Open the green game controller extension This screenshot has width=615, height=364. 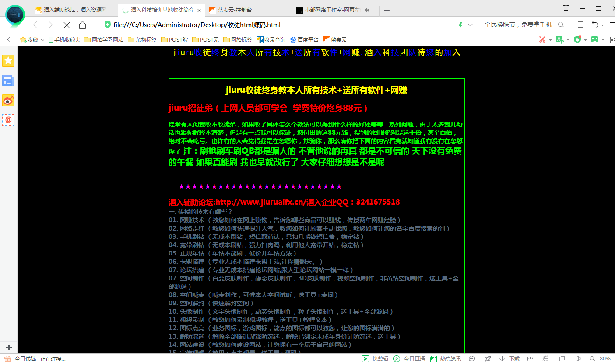tap(594, 39)
